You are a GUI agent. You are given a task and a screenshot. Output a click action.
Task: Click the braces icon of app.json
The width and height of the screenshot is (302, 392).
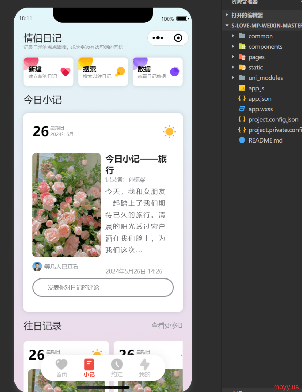pyautogui.click(x=242, y=98)
